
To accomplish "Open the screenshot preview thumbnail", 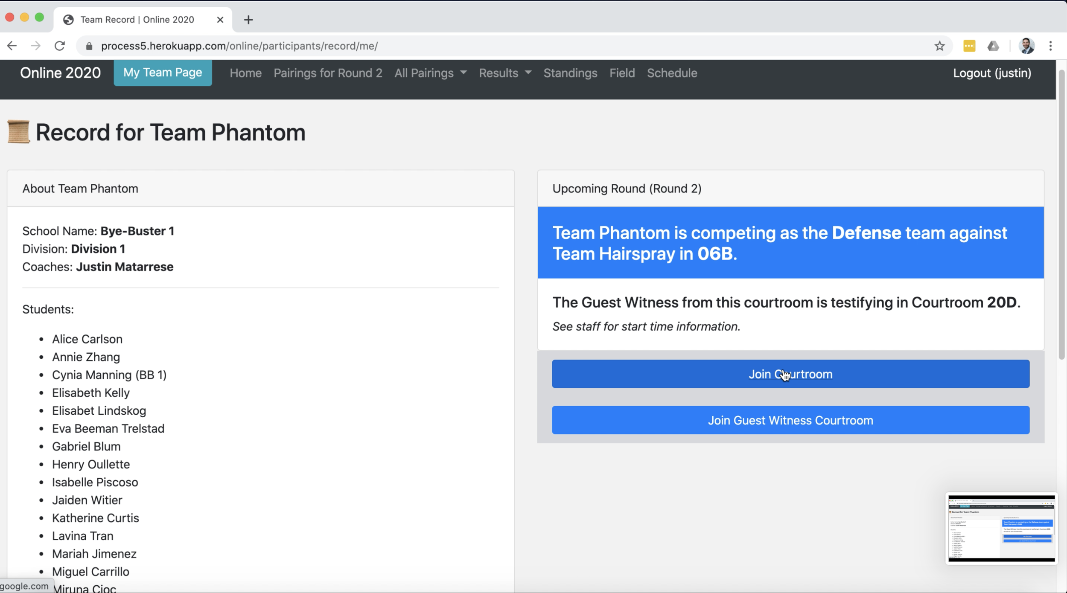I will [x=1001, y=528].
